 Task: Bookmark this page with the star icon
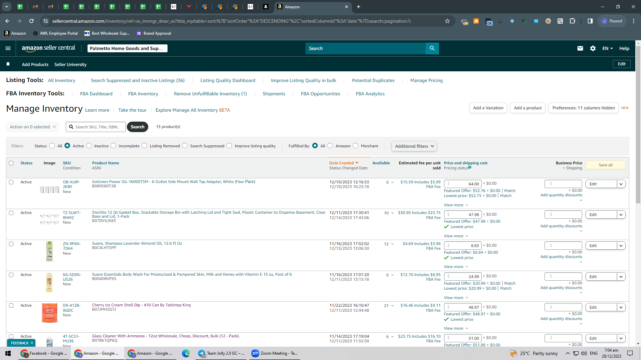coord(447,21)
